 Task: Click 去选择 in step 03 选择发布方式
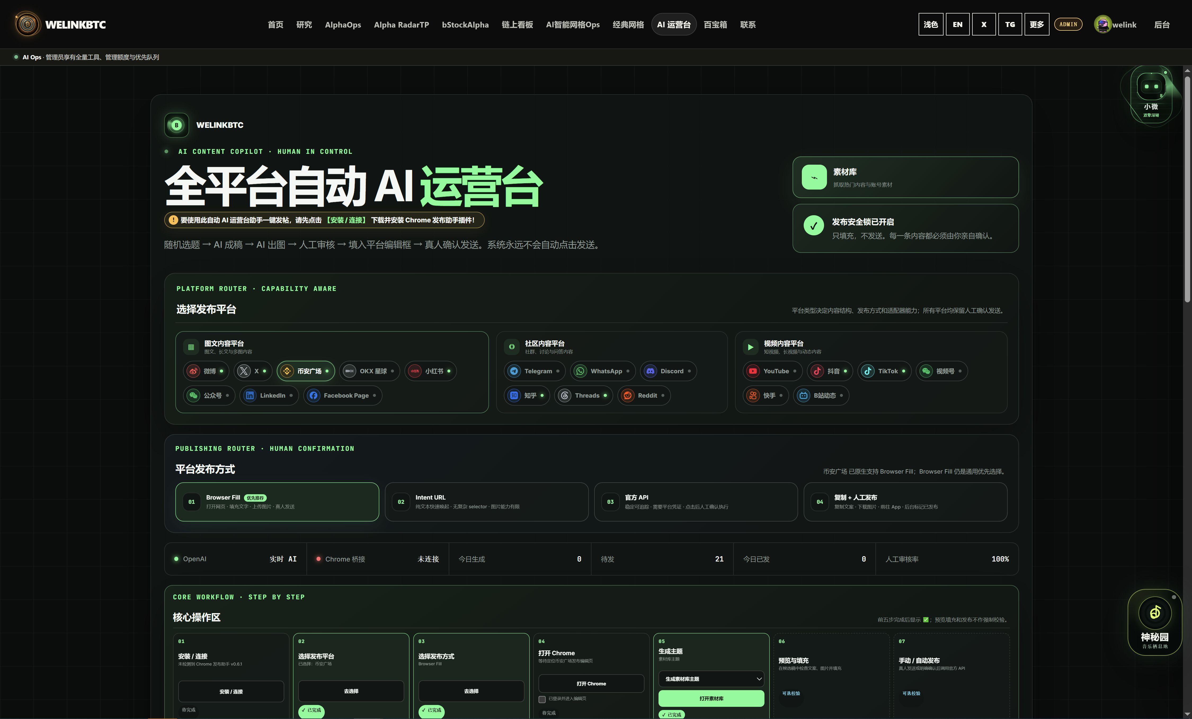click(471, 691)
